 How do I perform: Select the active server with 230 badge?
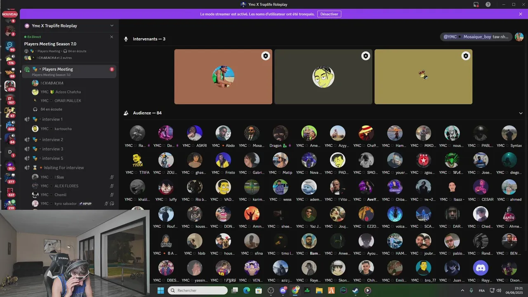click(x=10, y=86)
